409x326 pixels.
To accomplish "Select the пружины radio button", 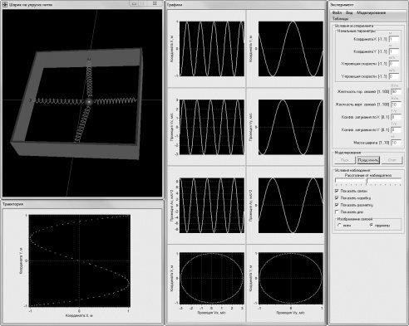I will (x=372, y=226).
